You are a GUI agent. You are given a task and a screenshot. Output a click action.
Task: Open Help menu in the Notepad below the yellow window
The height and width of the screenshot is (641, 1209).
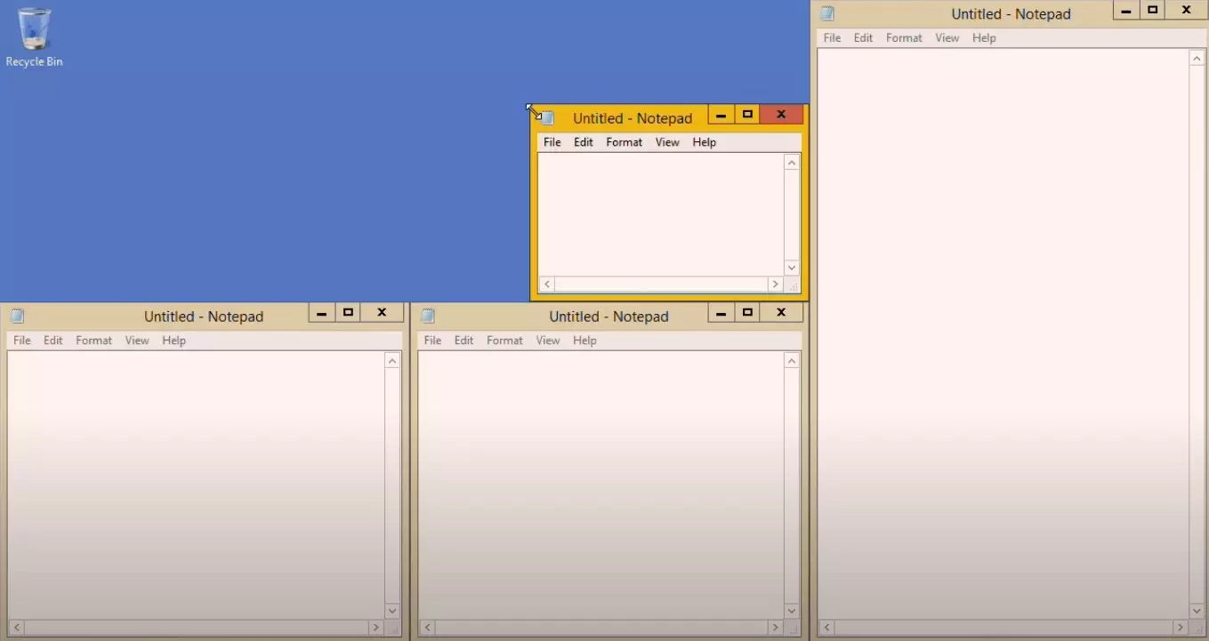584,341
